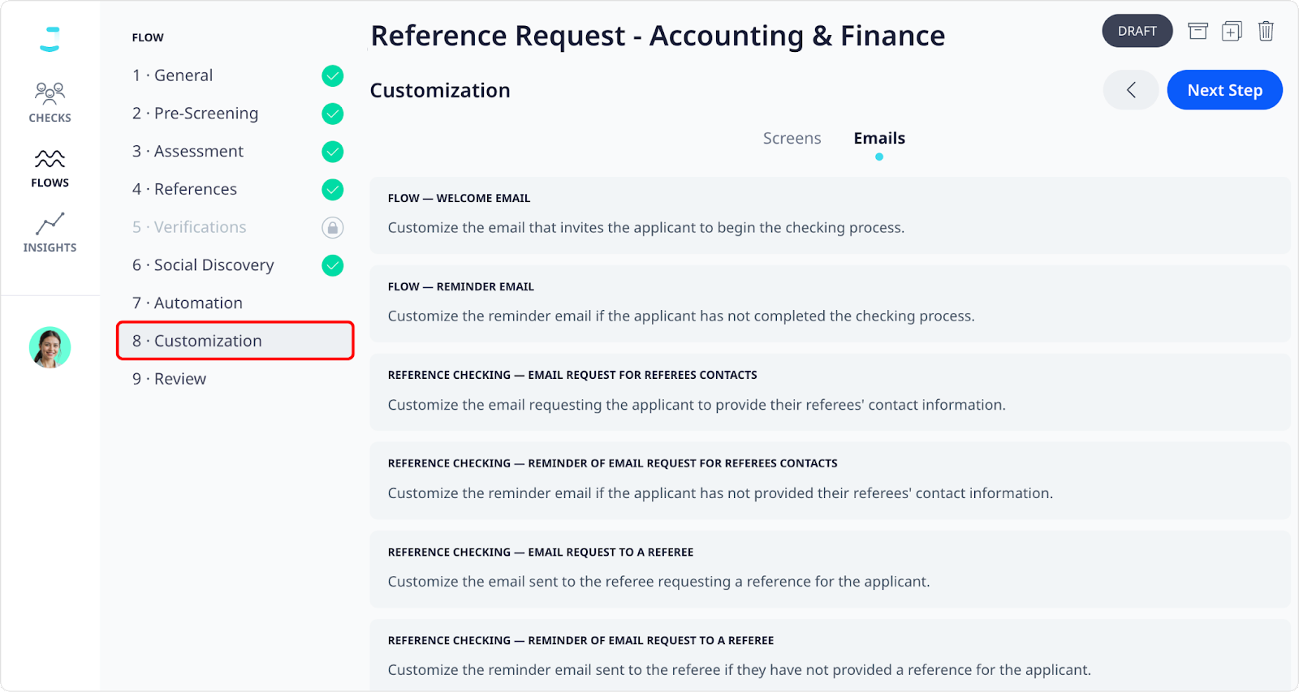Click the DRAFT status badge
The height and width of the screenshot is (692, 1299).
point(1137,31)
